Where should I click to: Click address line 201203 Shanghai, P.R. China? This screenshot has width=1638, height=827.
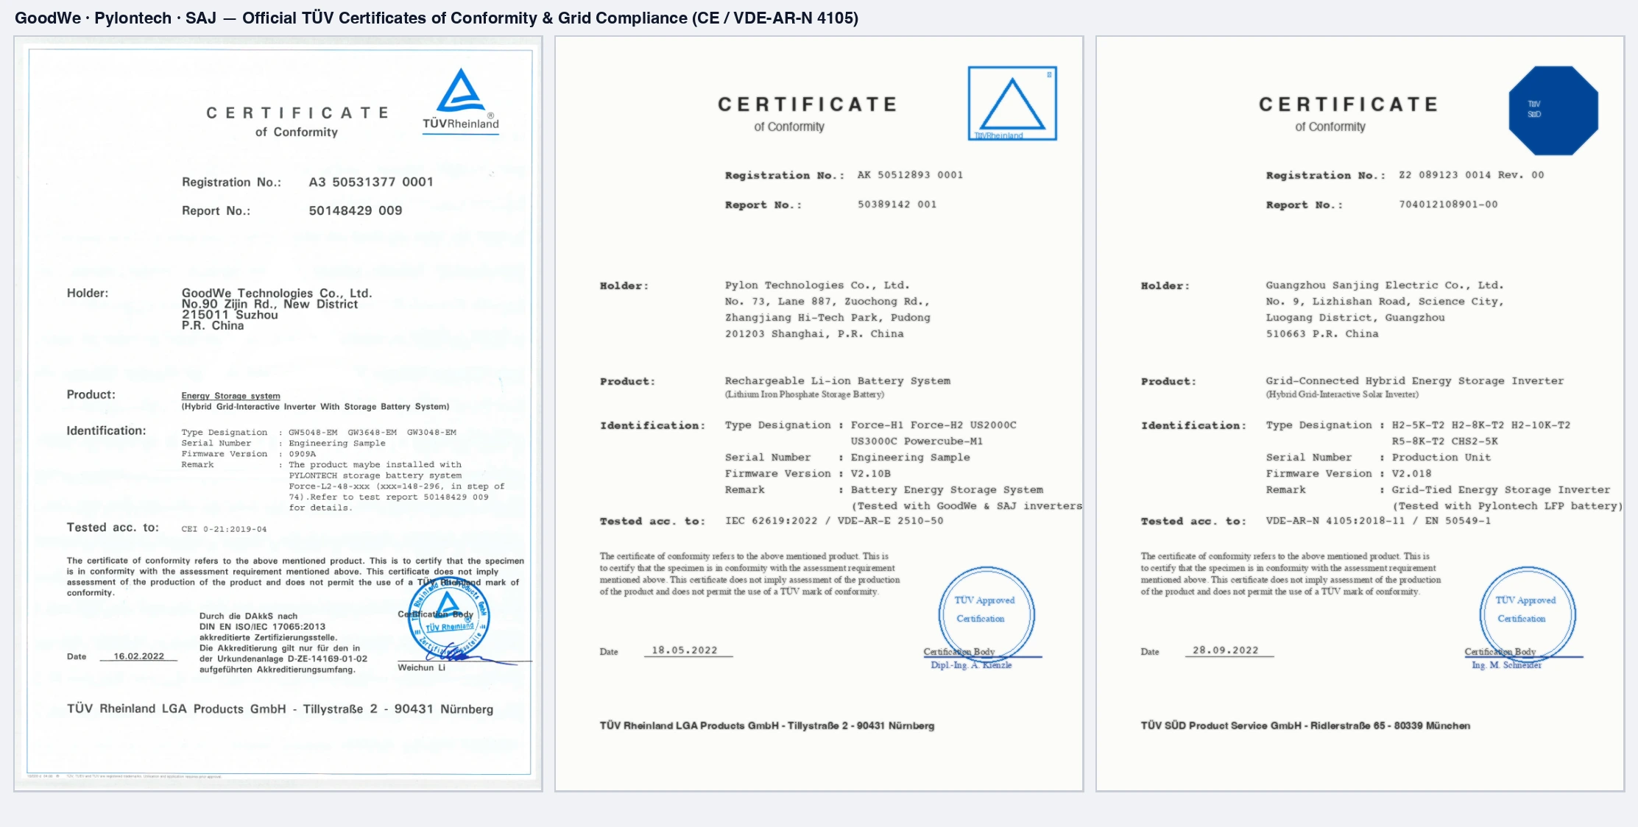pyautogui.click(x=814, y=334)
